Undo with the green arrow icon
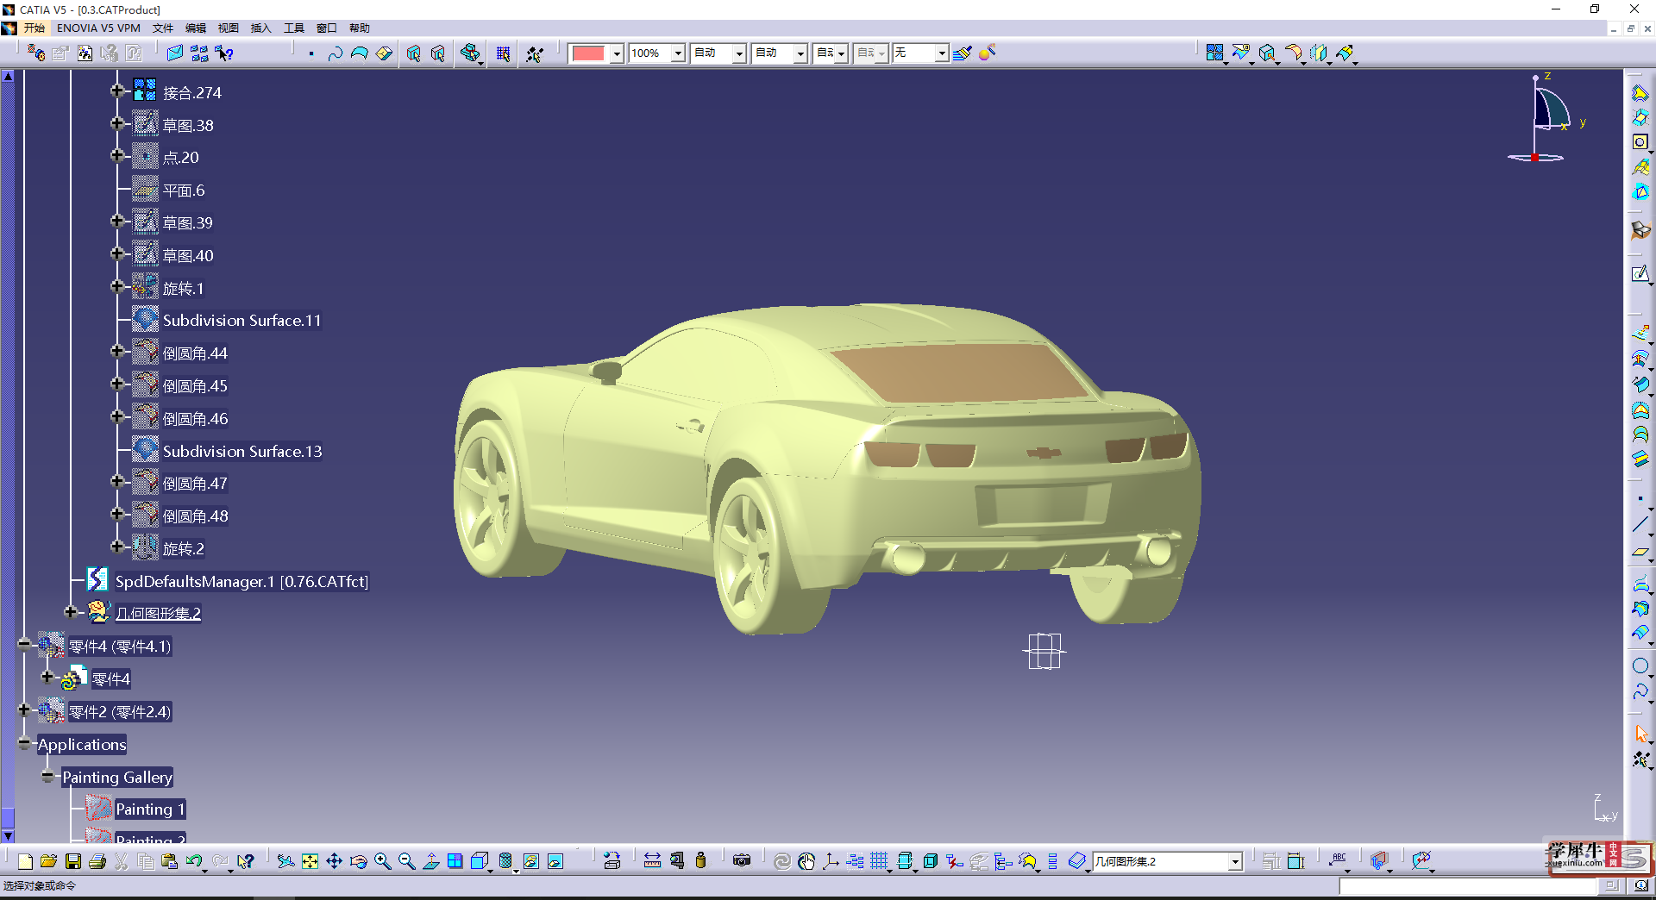Image resolution: width=1656 pixels, height=900 pixels. (194, 861)
